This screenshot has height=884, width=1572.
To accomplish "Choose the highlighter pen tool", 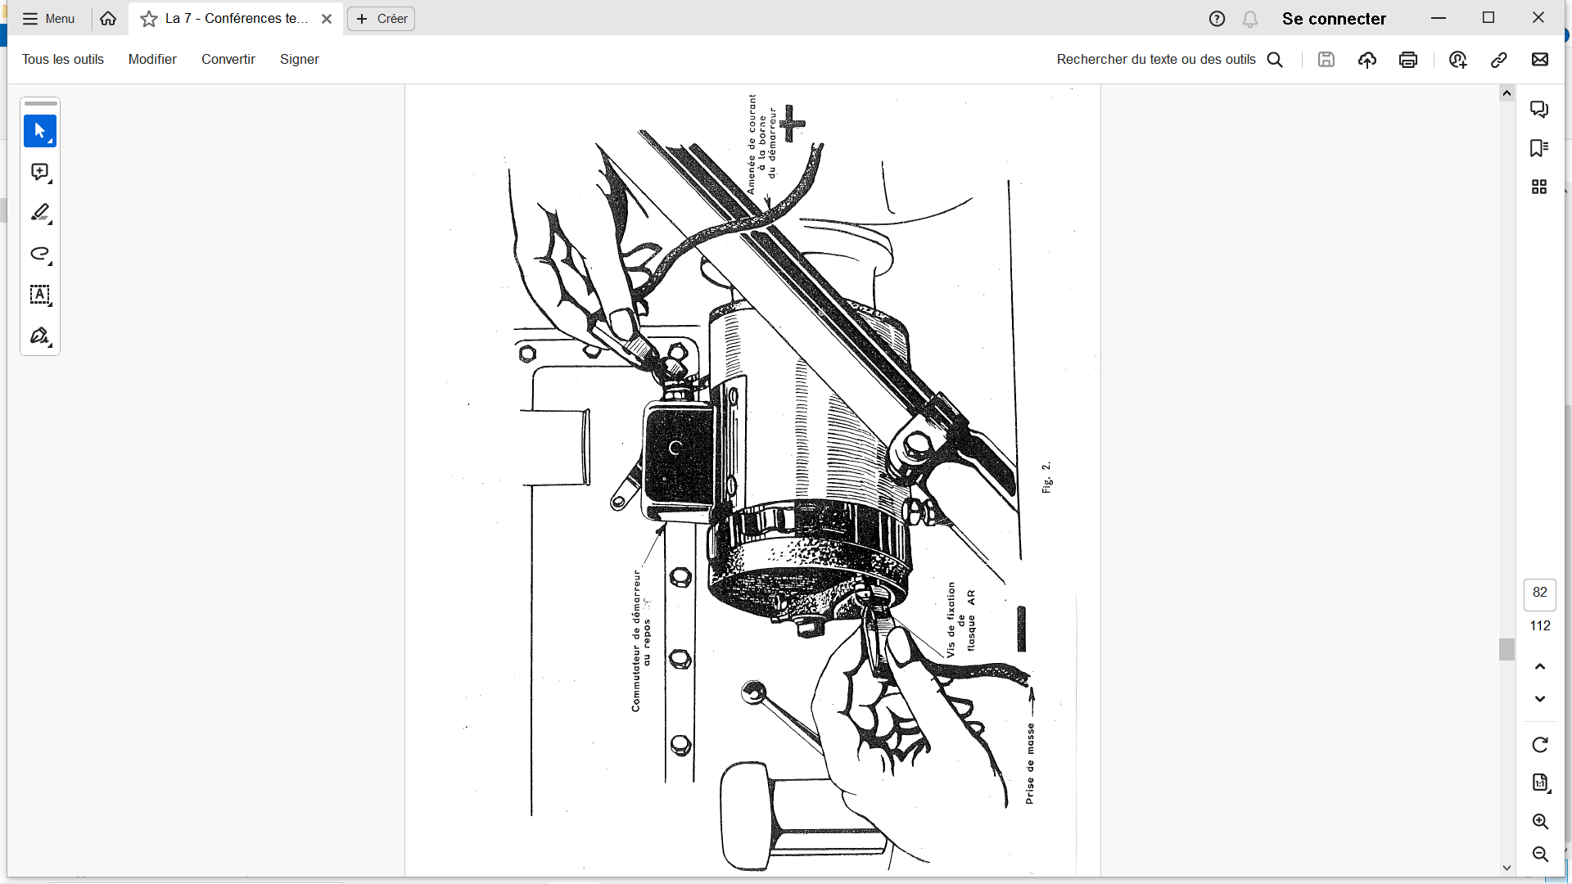I will 39,213.
